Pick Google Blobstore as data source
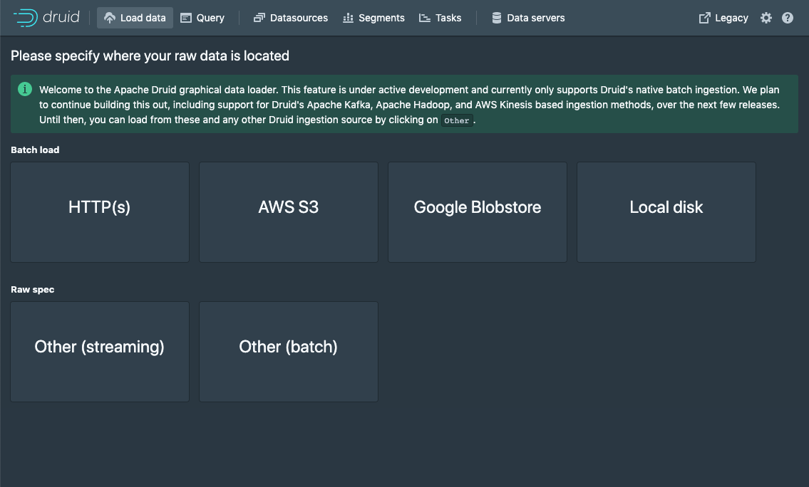This screenshot has width=809, height=487. click(x=478, y=211)
